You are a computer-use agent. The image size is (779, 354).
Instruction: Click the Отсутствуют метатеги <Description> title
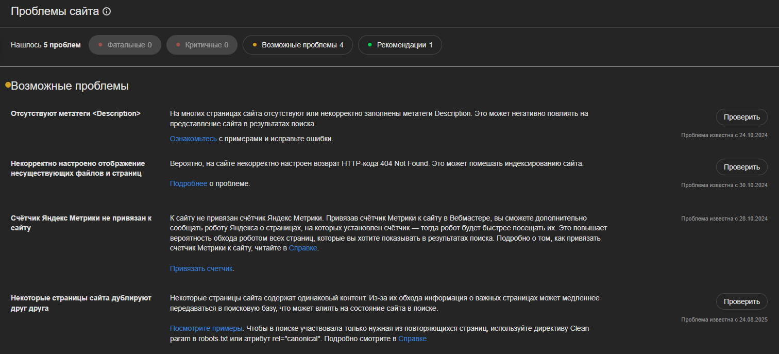point(76,113)
